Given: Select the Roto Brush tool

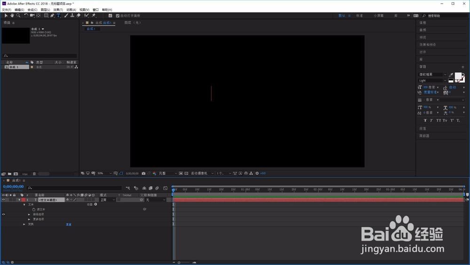Looking at the screenshot, I should [86, 16].
